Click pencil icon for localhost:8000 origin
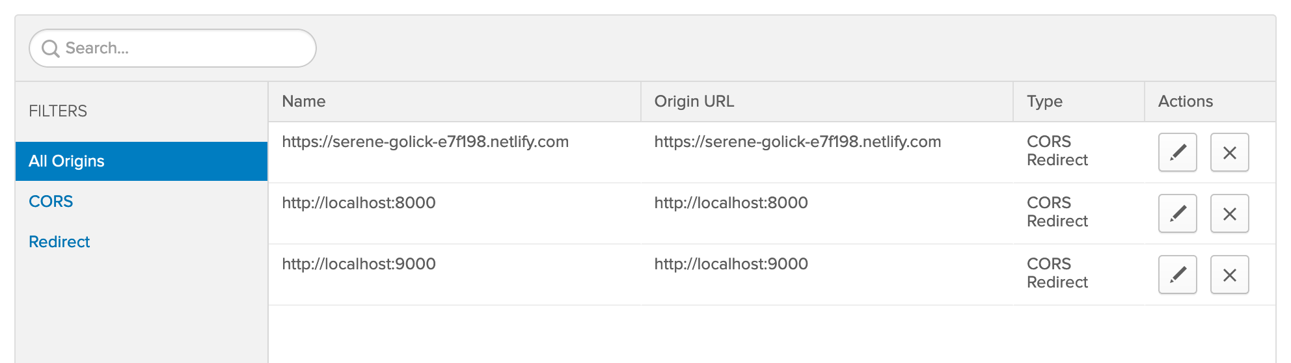 [x=1177, y=213]
